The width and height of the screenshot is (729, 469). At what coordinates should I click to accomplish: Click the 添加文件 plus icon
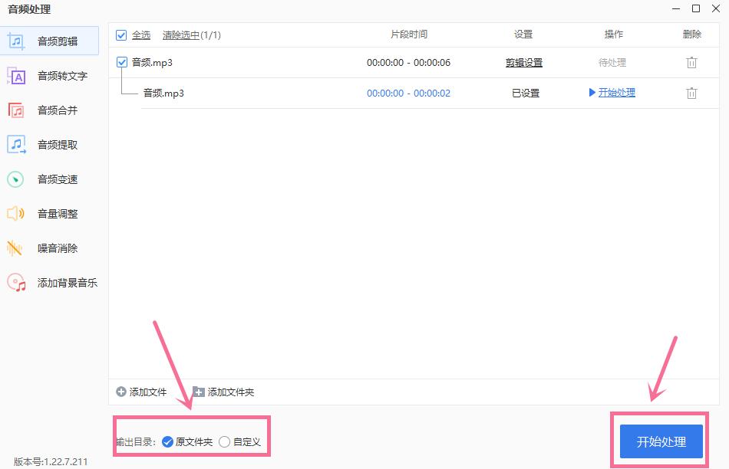[121, 392]
